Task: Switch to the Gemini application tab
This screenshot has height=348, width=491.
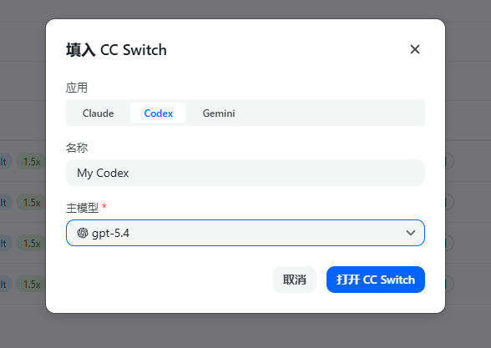Action: [x=219, y=113]
